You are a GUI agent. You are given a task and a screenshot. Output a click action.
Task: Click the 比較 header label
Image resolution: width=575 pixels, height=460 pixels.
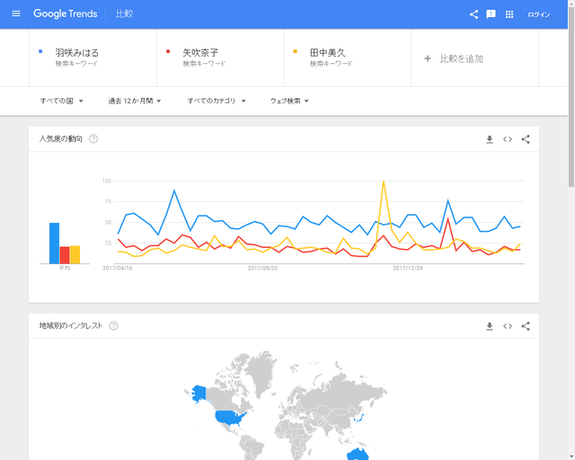pos(124,14)
